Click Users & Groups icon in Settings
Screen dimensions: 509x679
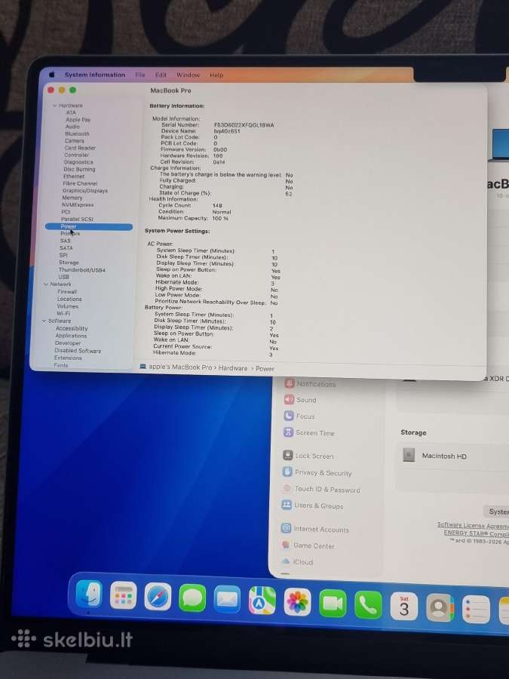(287, 505)
